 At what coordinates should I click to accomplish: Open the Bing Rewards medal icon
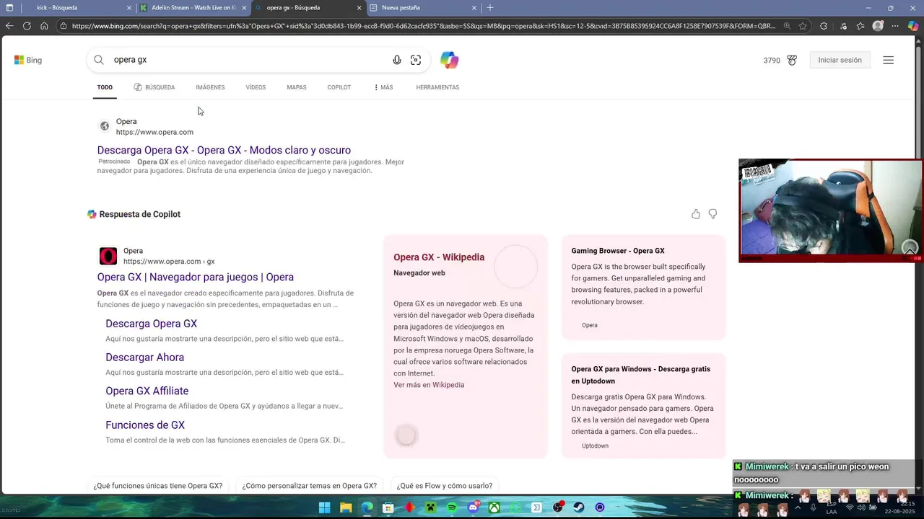[x=792, y=61]
